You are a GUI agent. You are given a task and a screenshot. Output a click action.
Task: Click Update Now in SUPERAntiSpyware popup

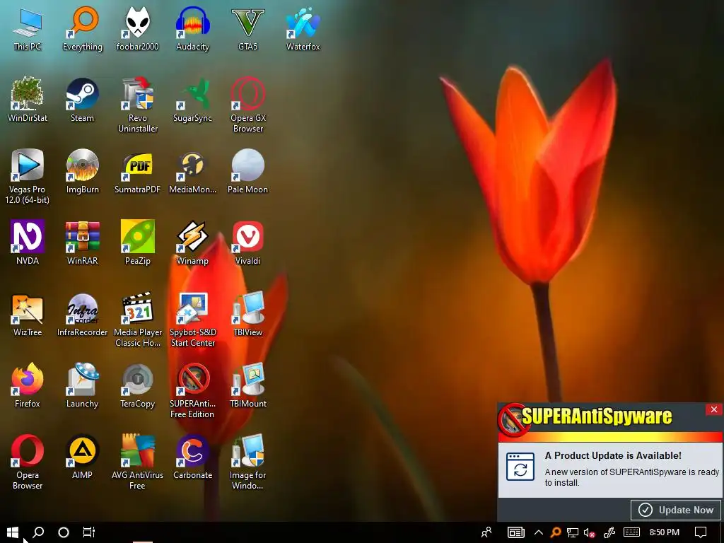click(675, 510)
